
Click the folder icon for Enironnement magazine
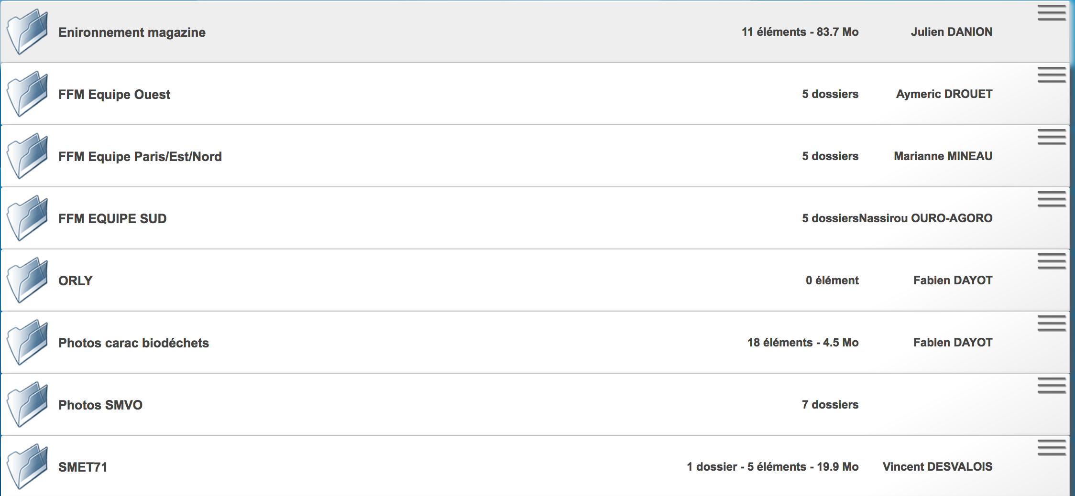(28, 32)
